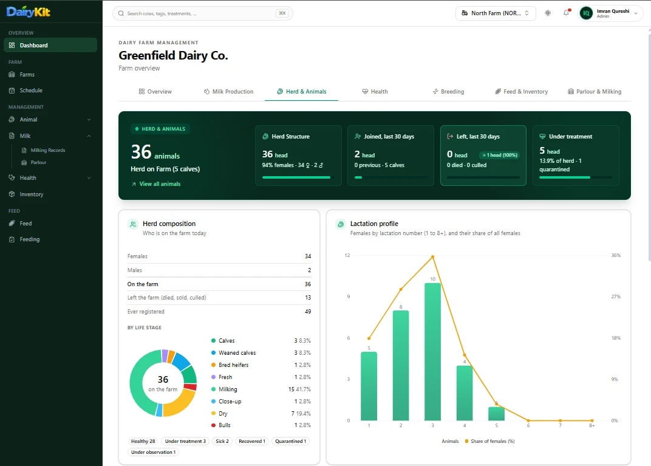Click the Milking legend color dot
The image size is (651, 466).
pos(213,389)
